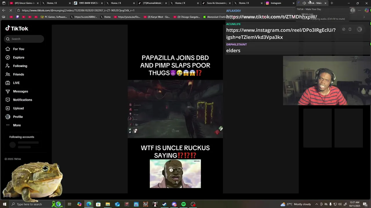Open the volume control in system tray
Image resolution: width=371 pixels, height=208 pixels.
click(x=340, y=204)
